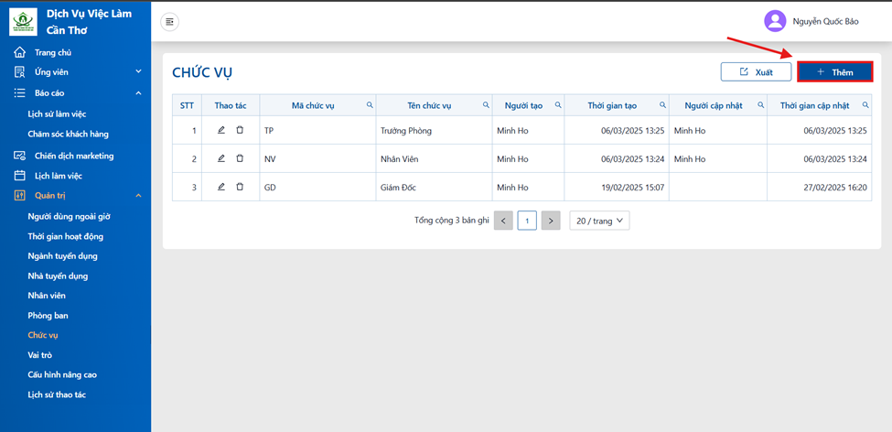Click the trash icon in Giám Đốc row

[x=240, y=187]
